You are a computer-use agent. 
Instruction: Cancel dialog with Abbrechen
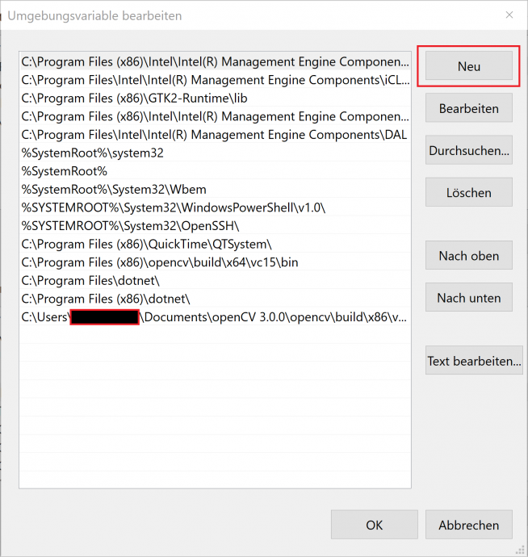[468, 525]
